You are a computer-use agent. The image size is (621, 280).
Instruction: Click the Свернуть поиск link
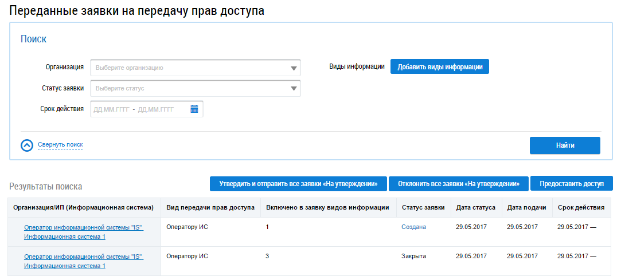(x=60, y=145)
